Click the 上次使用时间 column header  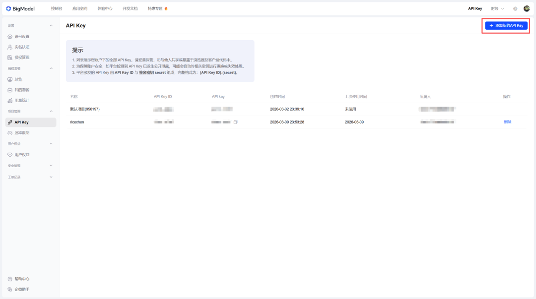point(356,97)
